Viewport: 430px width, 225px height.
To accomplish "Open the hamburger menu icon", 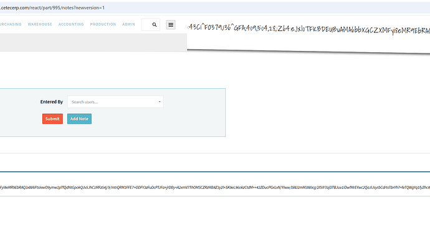I will tap(171, 25).
